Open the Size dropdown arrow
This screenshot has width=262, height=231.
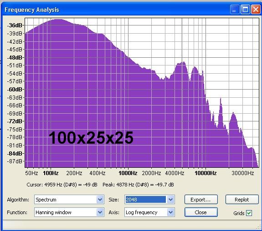[170, 200]
